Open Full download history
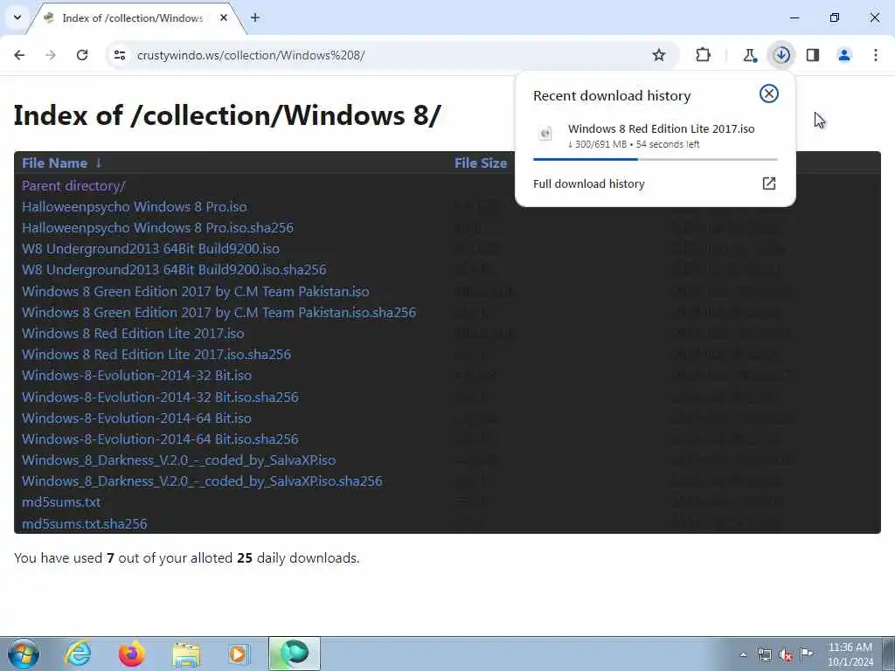The height and width of the screenshot is (671, 895). 655,183
